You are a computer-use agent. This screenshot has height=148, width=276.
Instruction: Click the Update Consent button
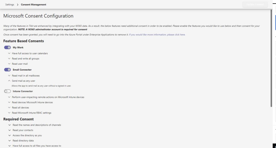click(x=255, y=5)
